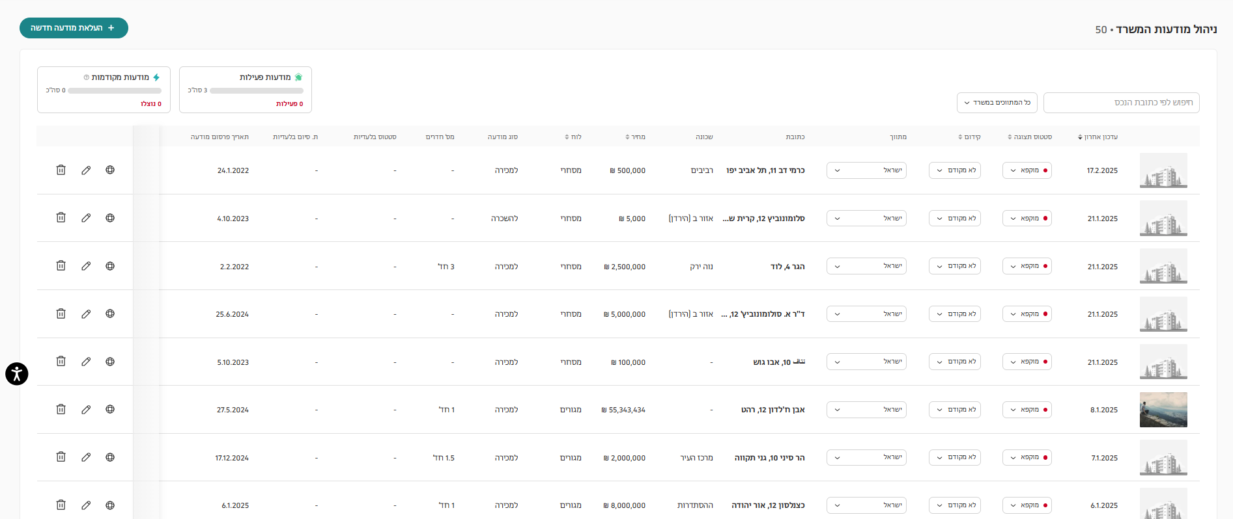Open לא מקודם promotion dropdown in second row
Image resolution: width=1233 pixels, height=519 pixels.
click(x=954, y=219)
